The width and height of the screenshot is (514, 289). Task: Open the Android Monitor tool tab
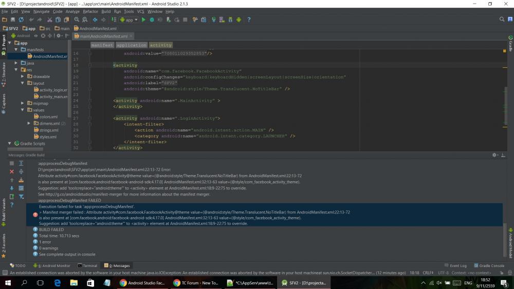52,266
